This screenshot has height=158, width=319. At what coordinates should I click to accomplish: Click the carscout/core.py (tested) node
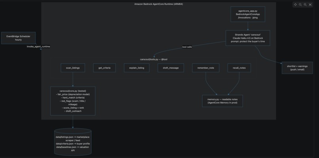73,101
